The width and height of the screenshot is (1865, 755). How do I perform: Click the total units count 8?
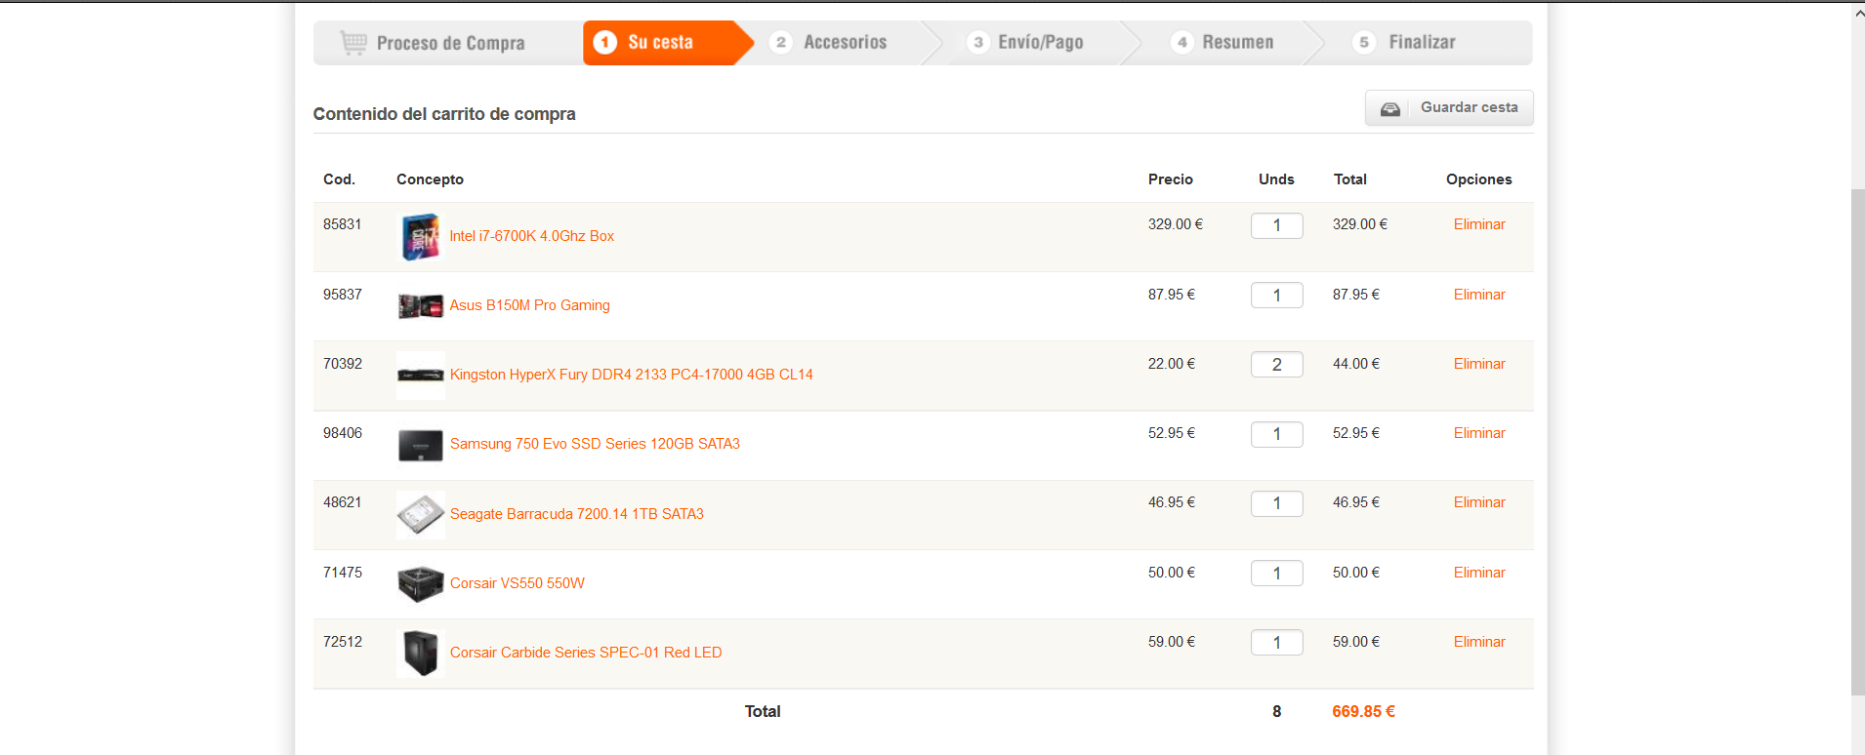click(x=1277, y=712)
